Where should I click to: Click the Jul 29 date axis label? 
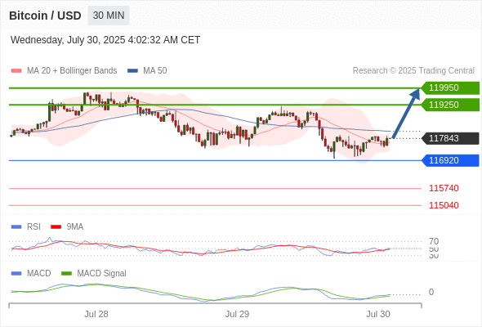tap(237, 314)
